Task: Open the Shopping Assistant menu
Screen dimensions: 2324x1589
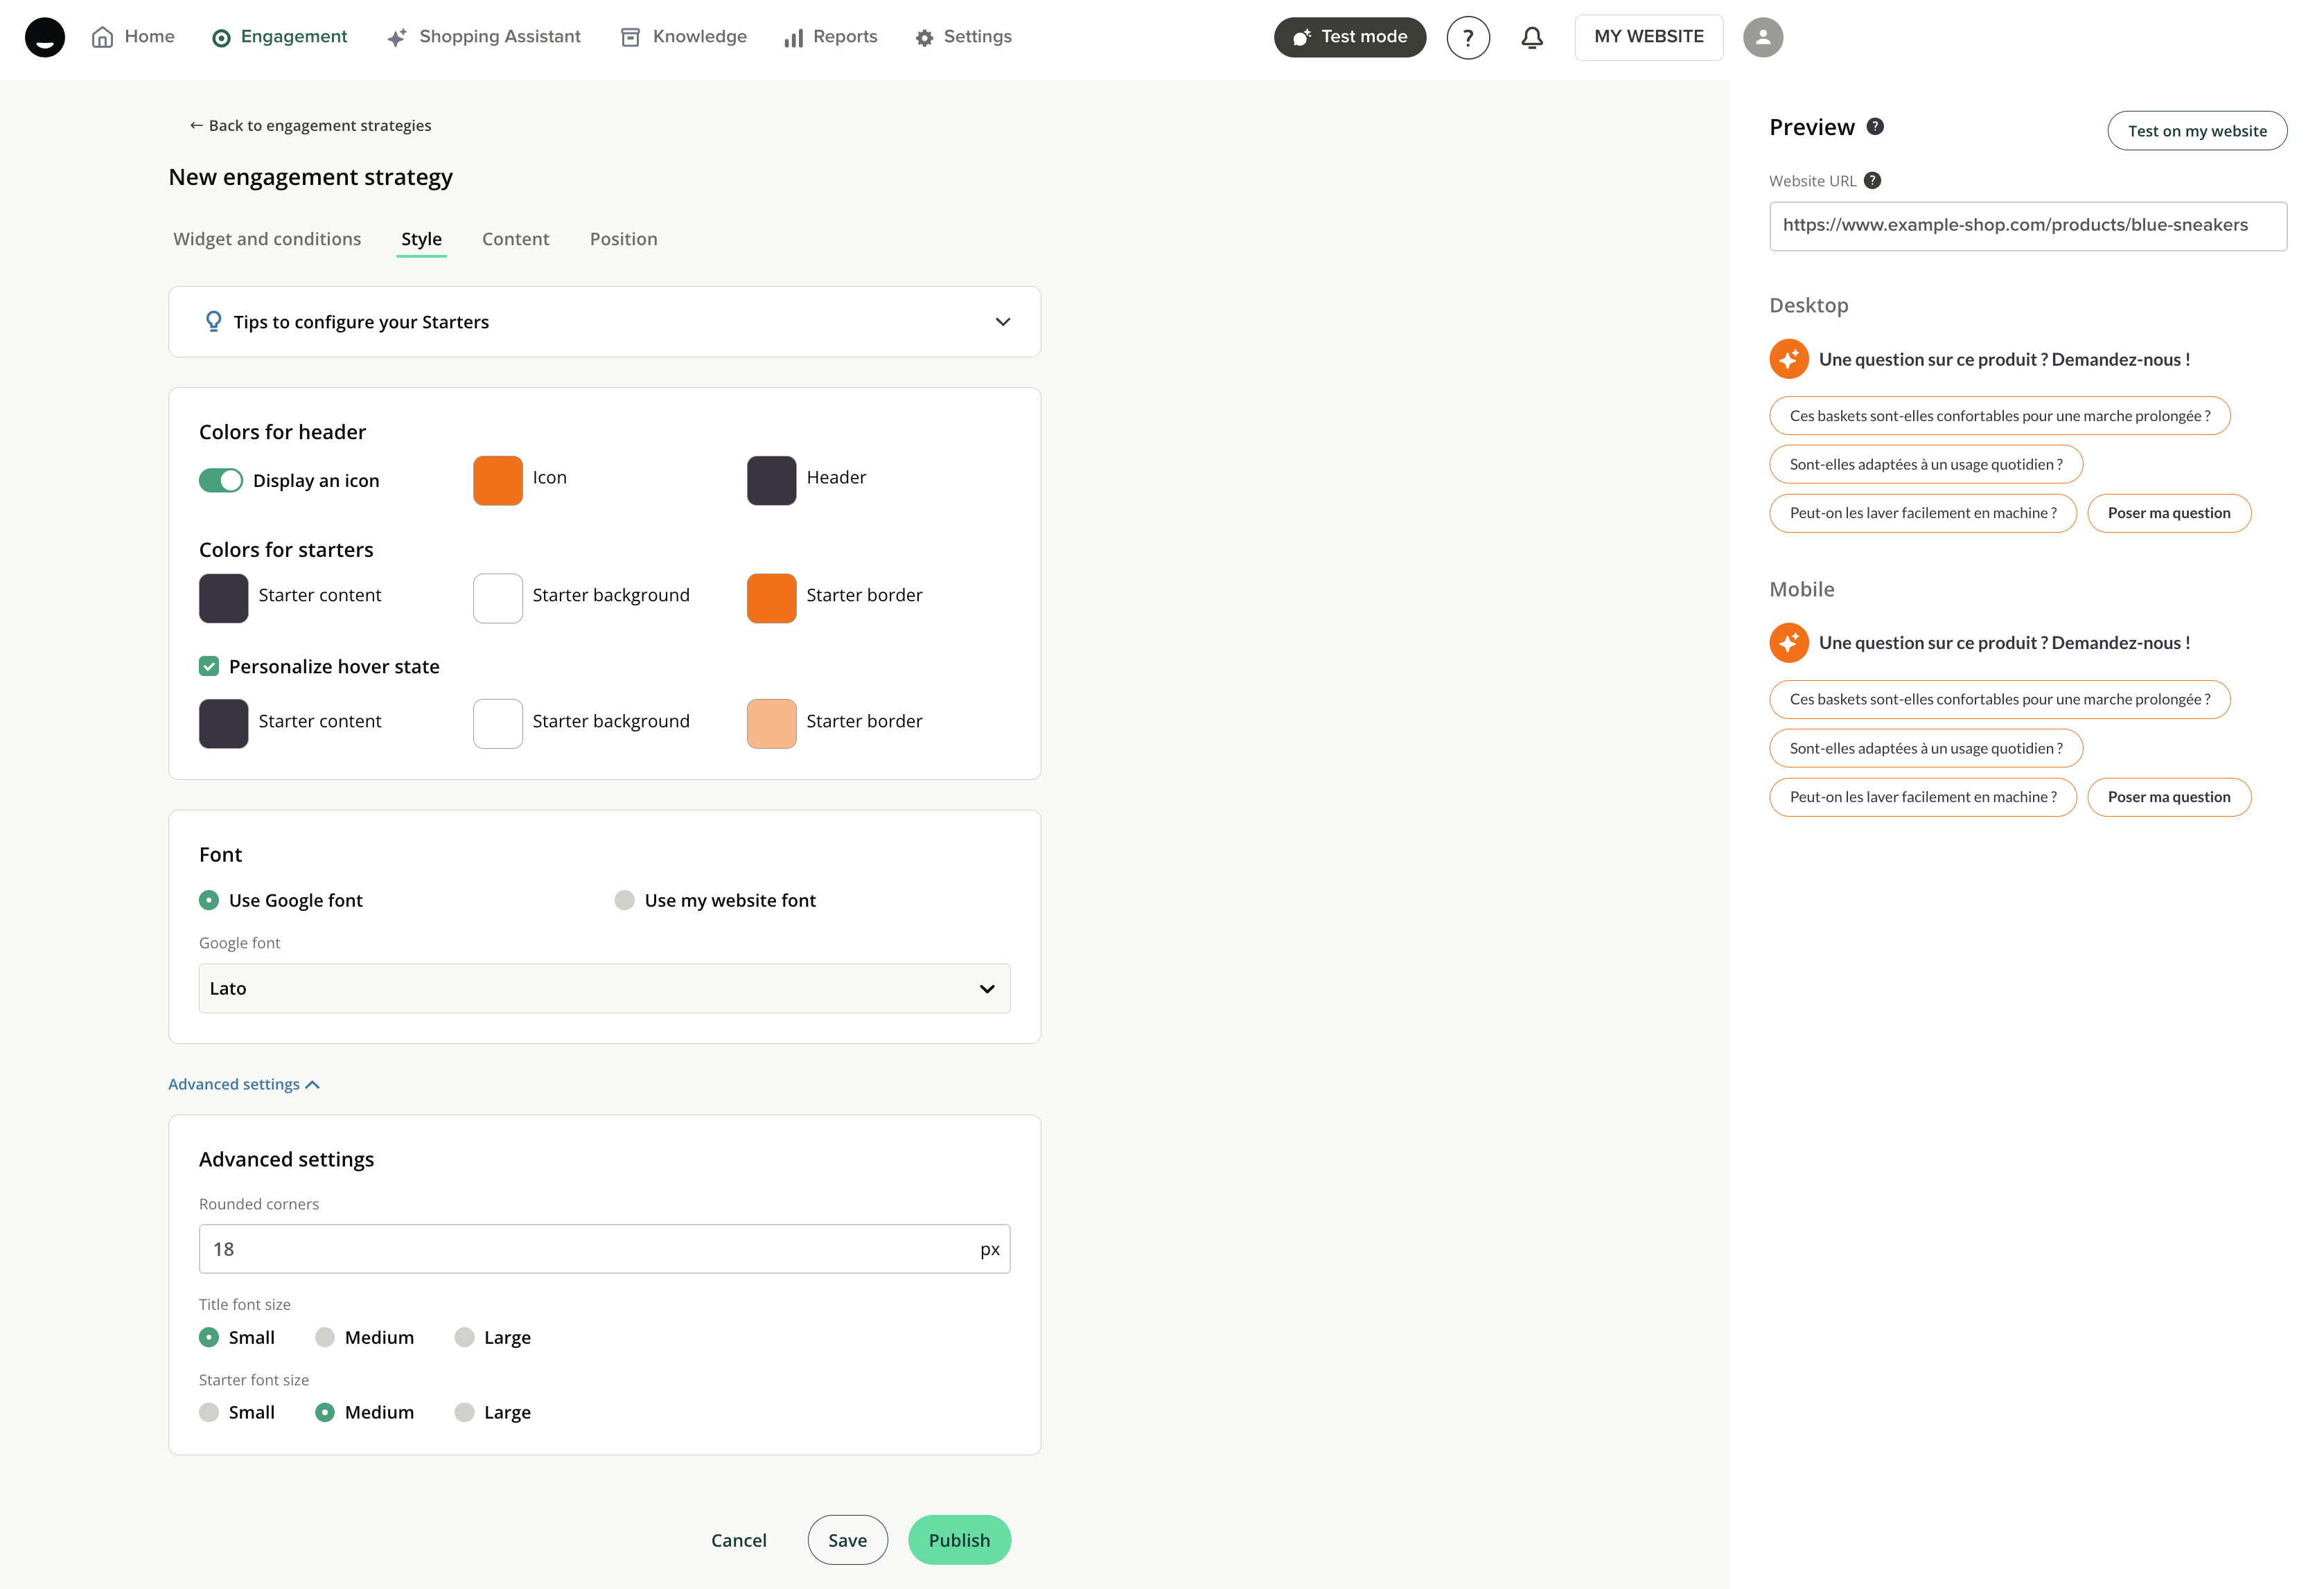Action: [x=483, y=37]
